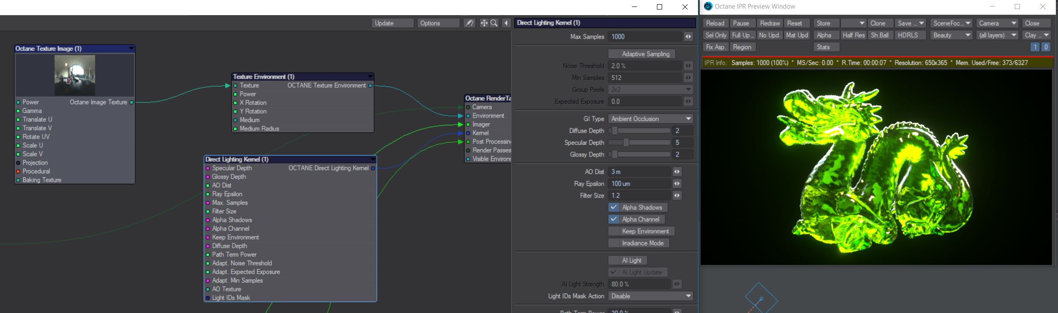The height and width of the screenshot is (313, 1058).
Task: Click the Filter Size stepper arrows
Action: click(x=677, y=195)
